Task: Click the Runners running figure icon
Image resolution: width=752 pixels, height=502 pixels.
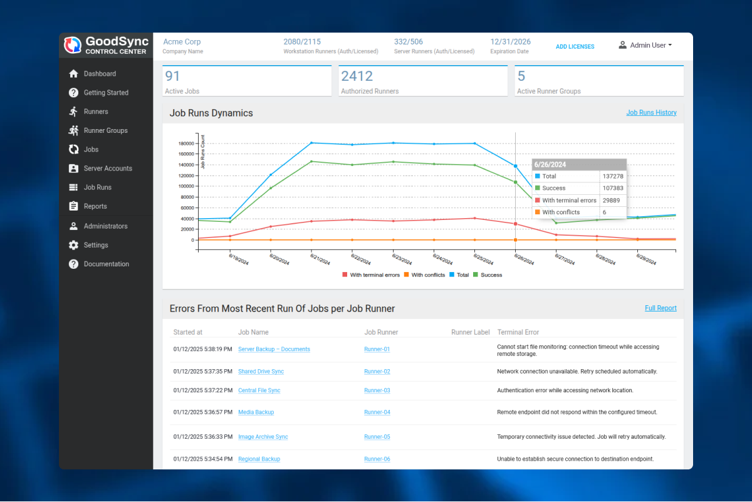Action: (73, 112)
